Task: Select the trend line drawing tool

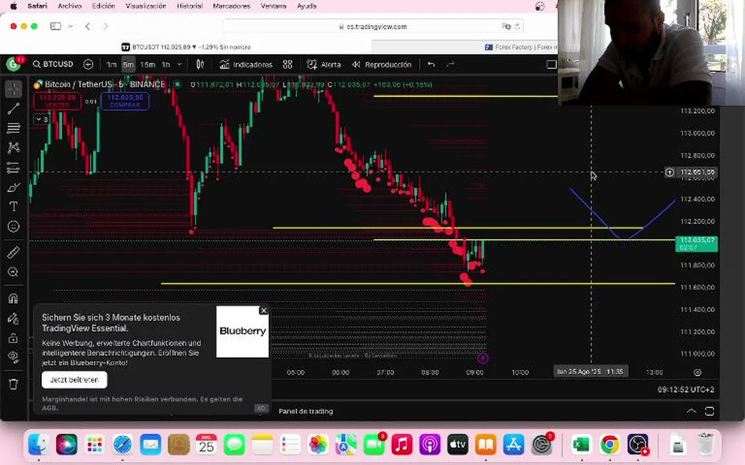Action: pyautogui.click(x=14, y=108)
